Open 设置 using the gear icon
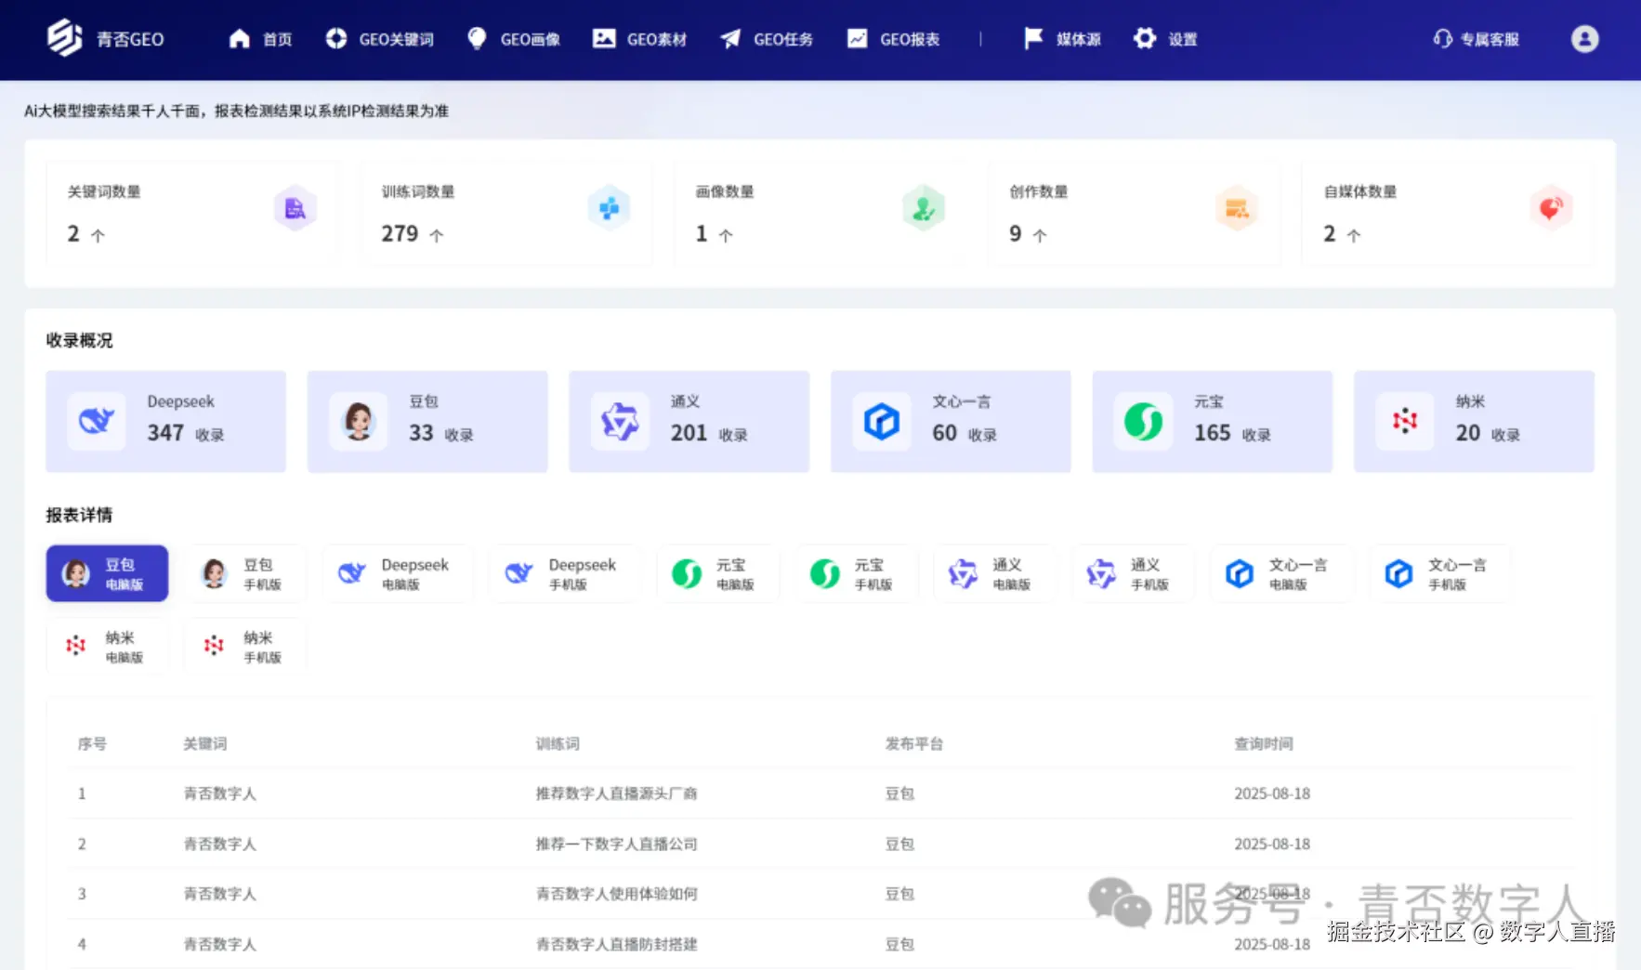 click(x=1145, y=38)
